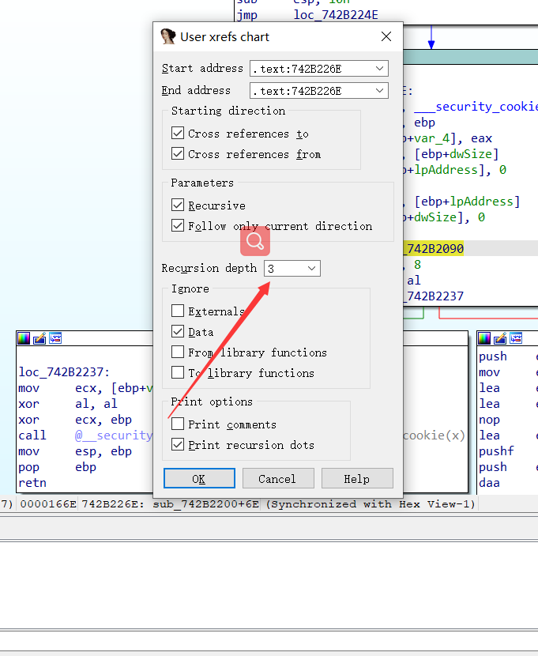This screenshot has width=538, height=656.
Task: Enable Ignore Externals checkbox
Action: tap(178, 311)
